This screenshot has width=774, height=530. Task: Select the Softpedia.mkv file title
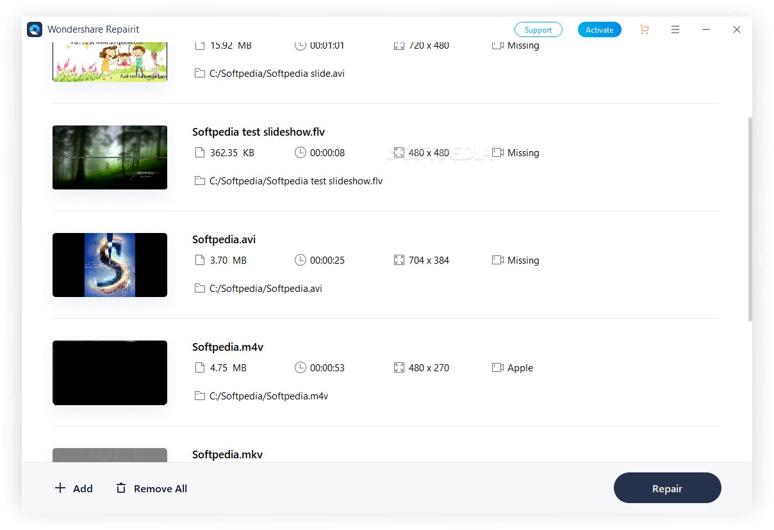point(227,454)
